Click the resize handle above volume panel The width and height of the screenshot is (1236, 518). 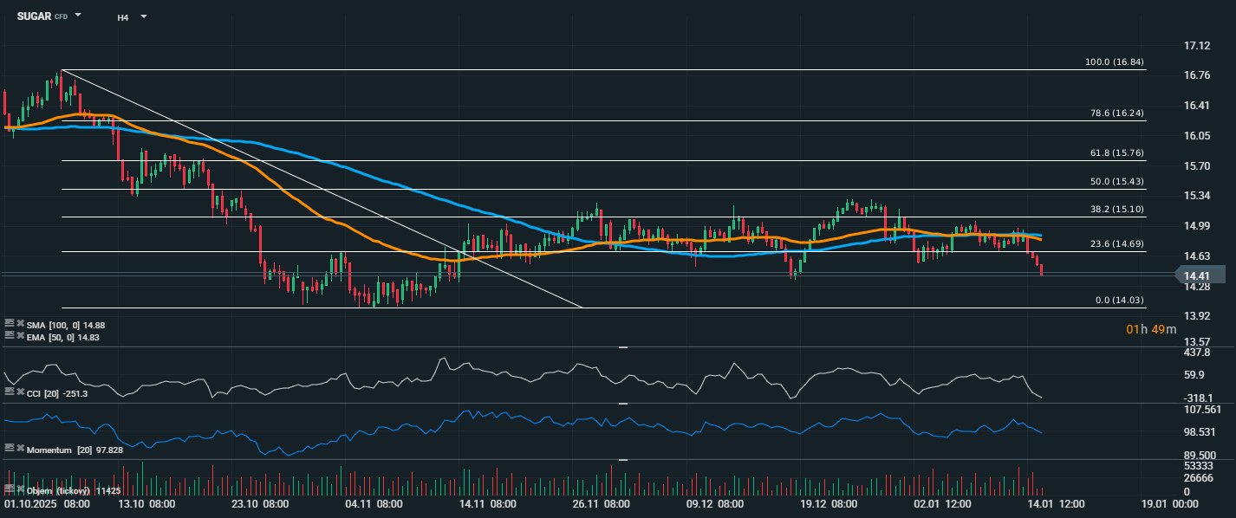click(x=622, y=460)
